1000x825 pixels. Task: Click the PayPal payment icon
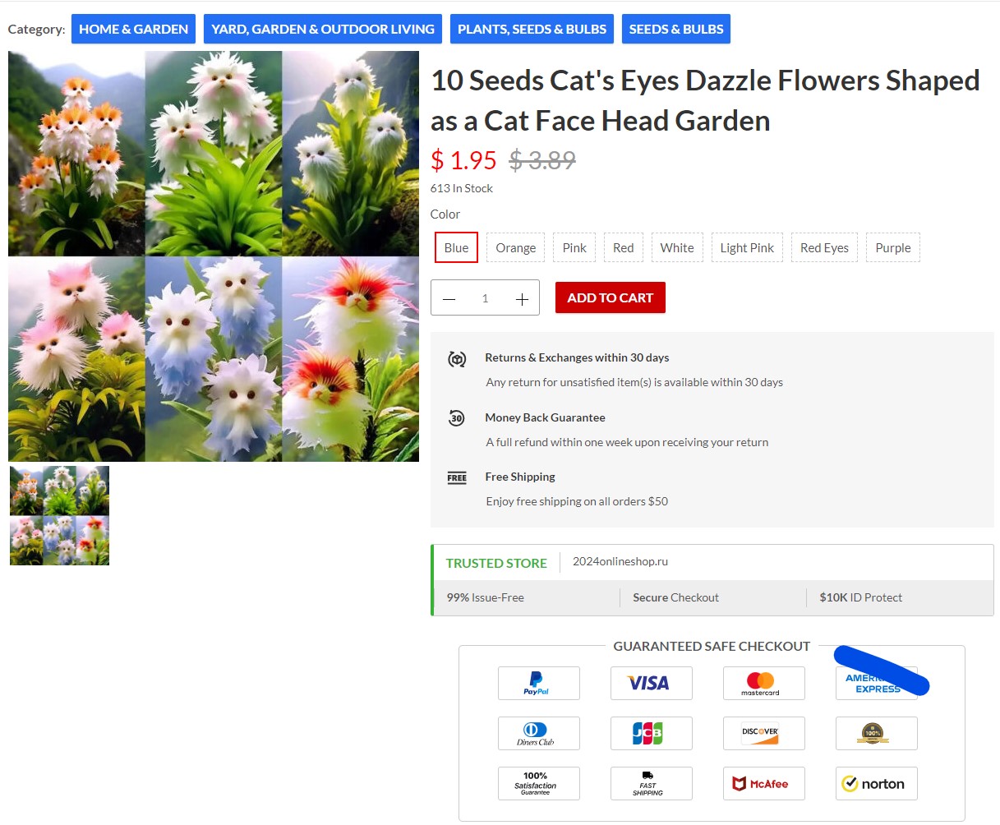[538, 683]
